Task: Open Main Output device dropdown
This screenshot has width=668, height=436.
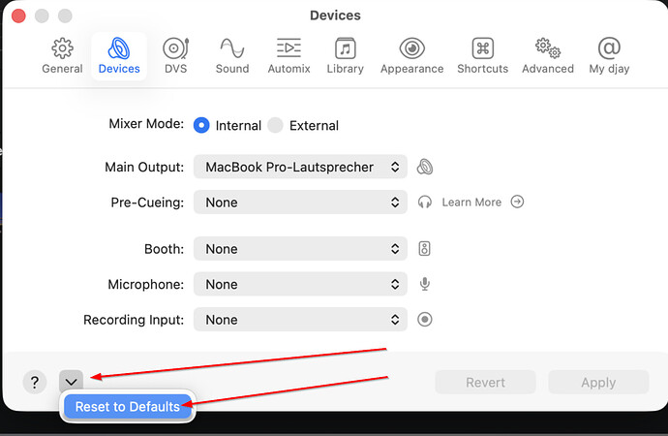Action: 300,167
